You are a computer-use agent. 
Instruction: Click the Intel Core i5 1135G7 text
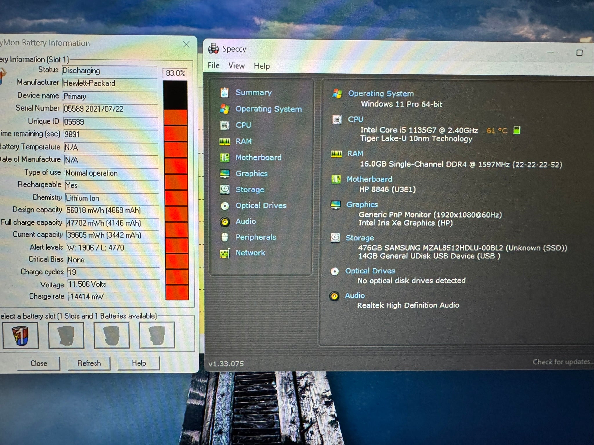point(419,130)
